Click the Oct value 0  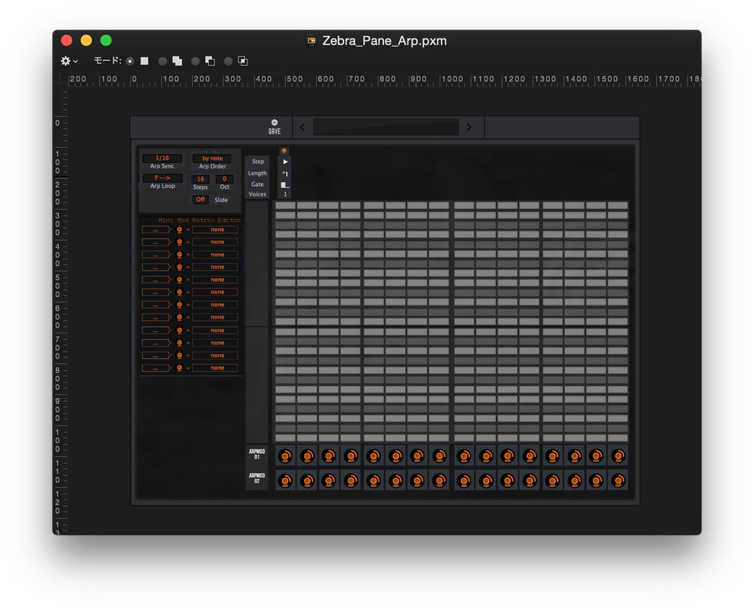pyautogui.click(x=225, y=179)
